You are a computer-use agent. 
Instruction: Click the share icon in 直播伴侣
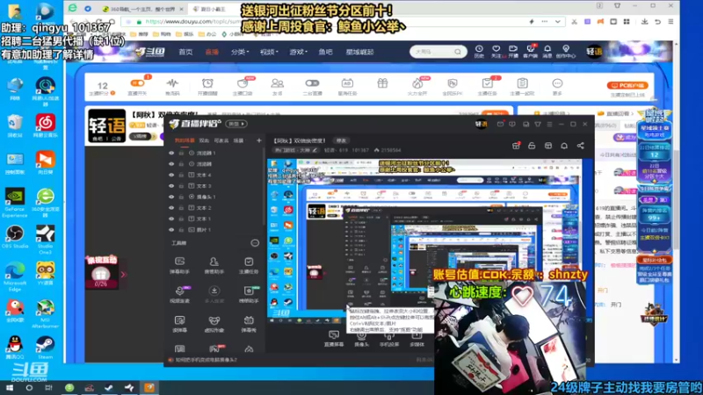coord(580,146)
